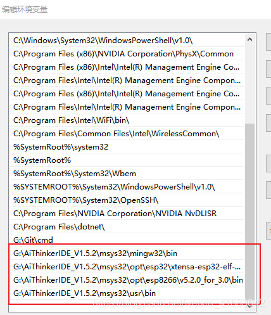Select the G:\Git\cmd entry
Image resolution: width=271 pixels, height=315 pixels.
127,240
